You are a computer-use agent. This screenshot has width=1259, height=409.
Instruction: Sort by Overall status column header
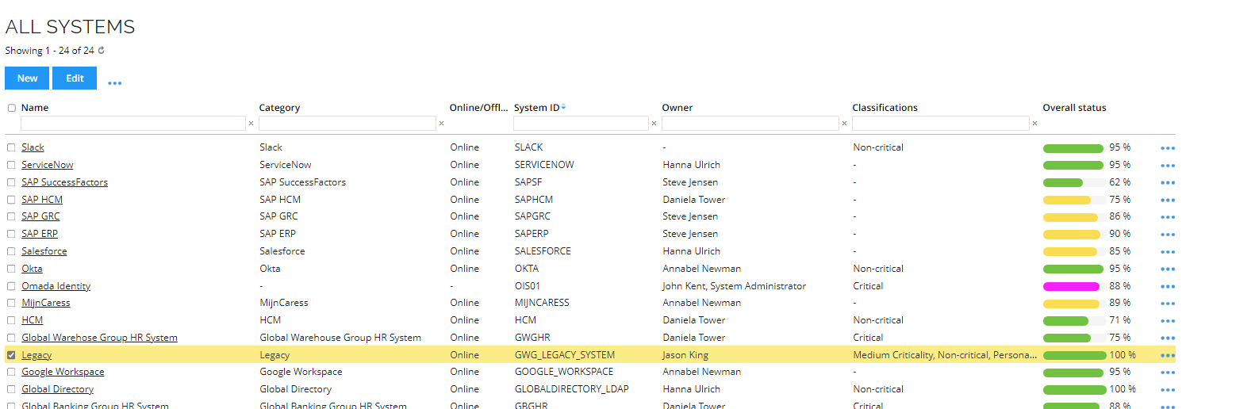(1074, 108)
